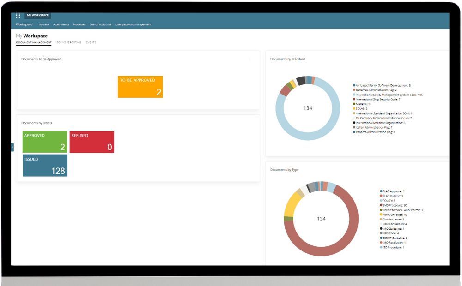
Task: Go to Attachments in the navigation bar
Action: coord(61,24)
